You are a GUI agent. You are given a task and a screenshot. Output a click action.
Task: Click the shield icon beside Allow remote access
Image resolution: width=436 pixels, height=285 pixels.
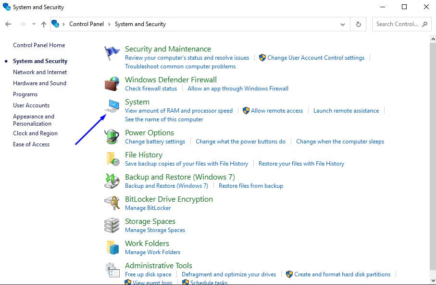[x=246, y=111]
